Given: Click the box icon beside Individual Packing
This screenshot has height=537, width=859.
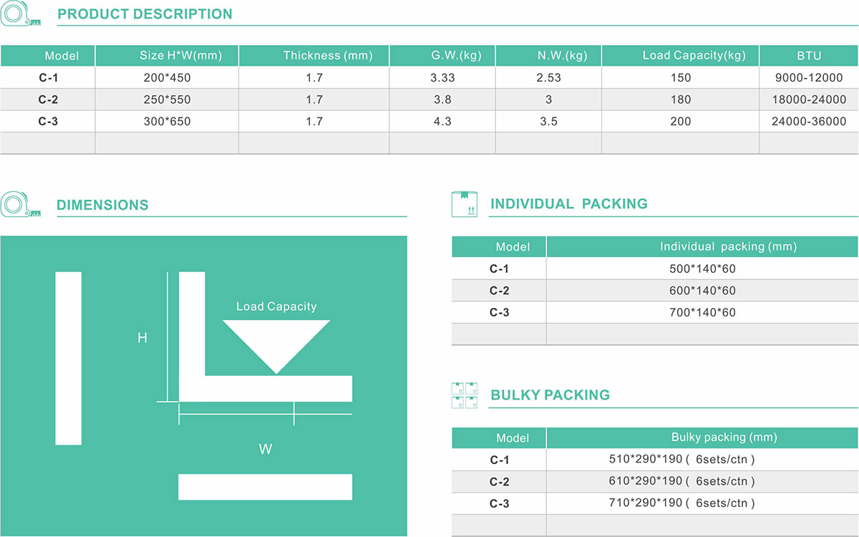Looking at the screenshot, I should pos(464,204).
